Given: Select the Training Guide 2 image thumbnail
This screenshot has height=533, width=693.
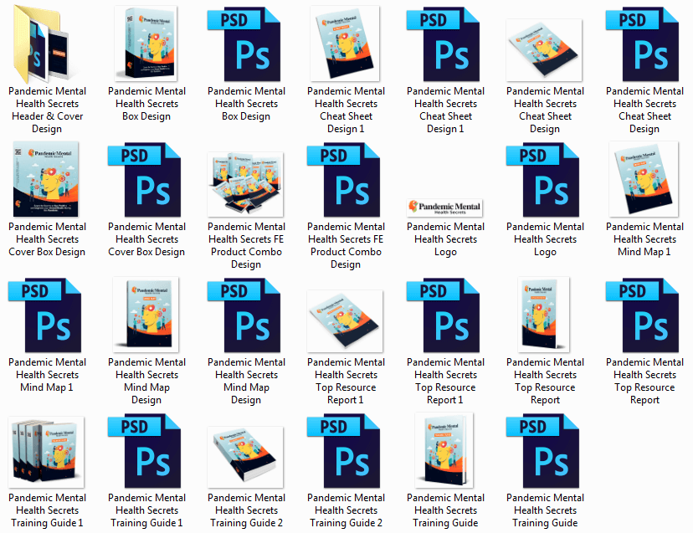Looking at the screenshot, I should tap(245, 457).
